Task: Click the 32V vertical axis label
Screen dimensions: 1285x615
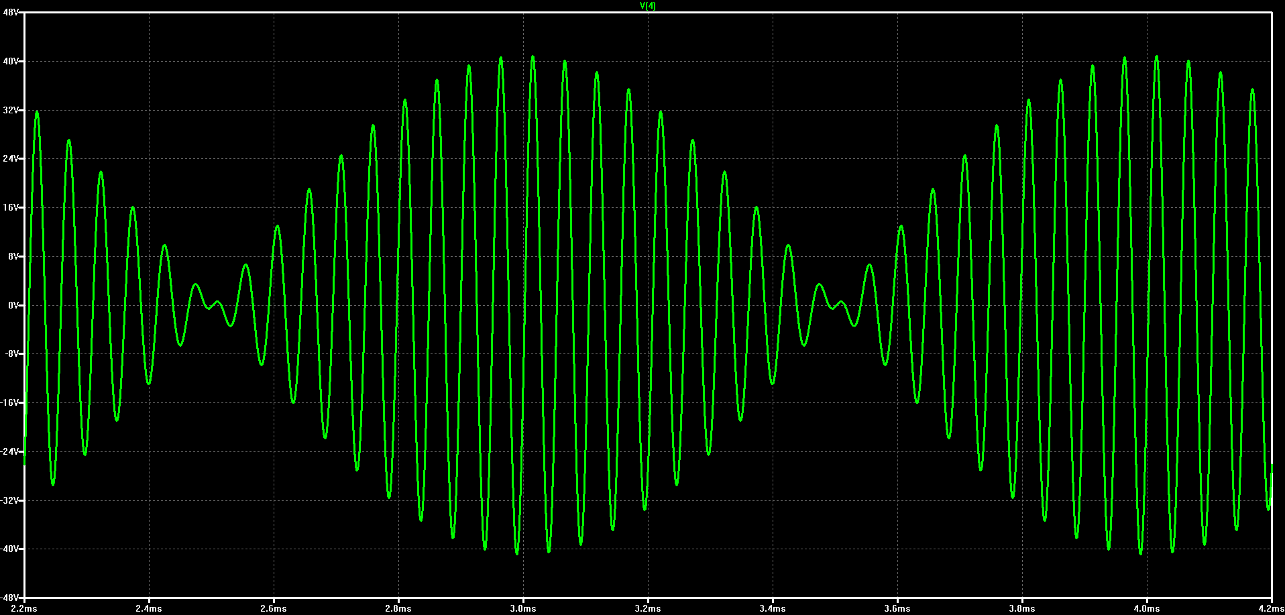Action: click(11, 110)
